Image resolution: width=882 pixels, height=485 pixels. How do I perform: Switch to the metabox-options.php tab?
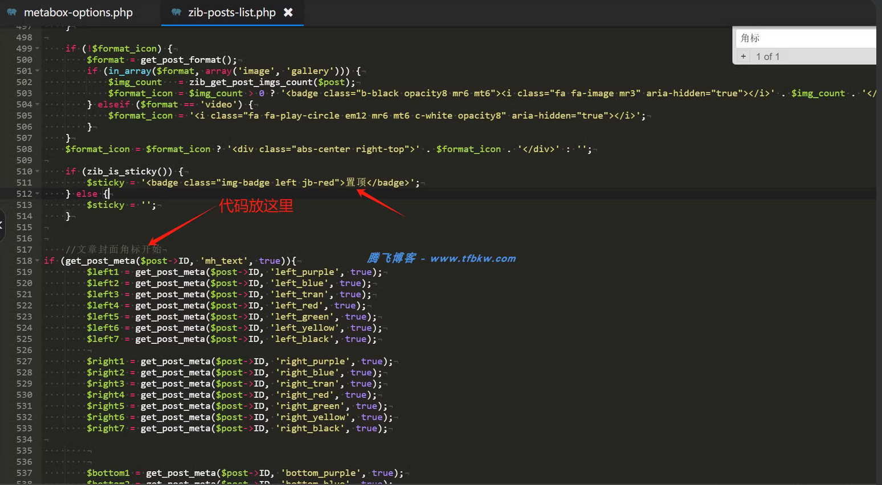click(x=78, y=13)
